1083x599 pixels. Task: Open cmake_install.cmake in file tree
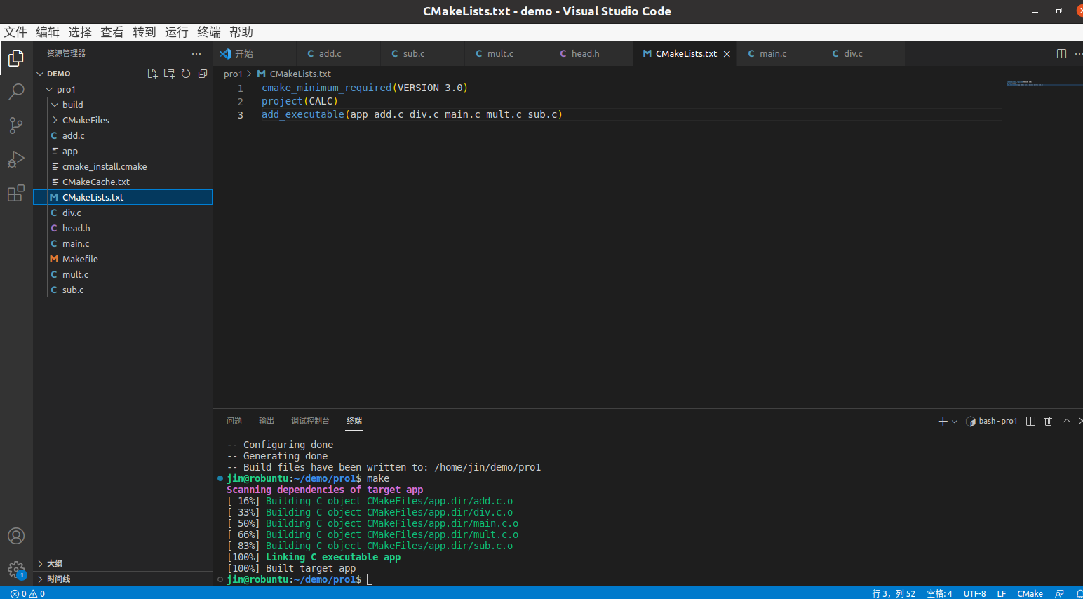point(123,166)
